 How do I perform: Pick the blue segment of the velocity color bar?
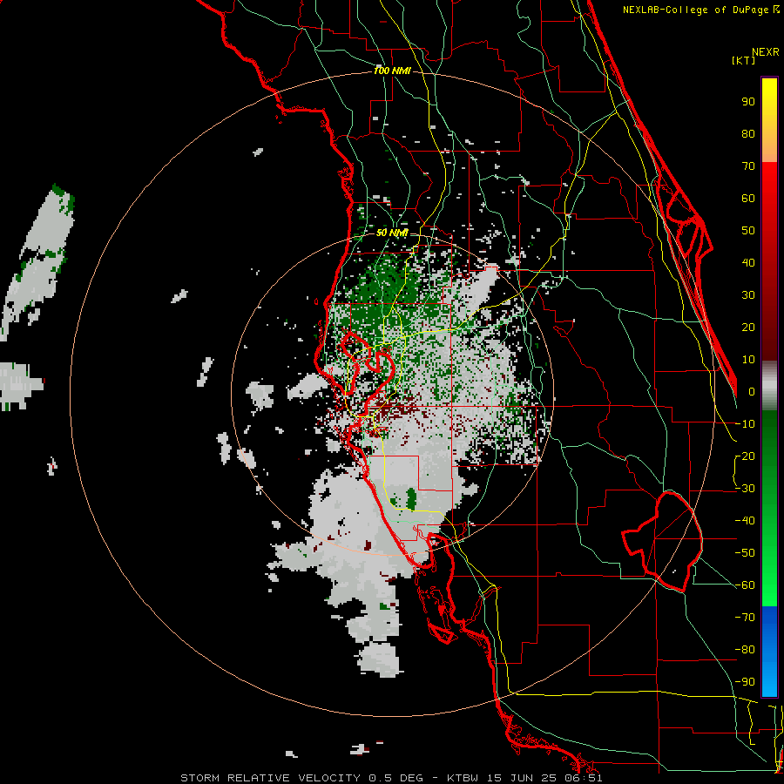(x=769, y=652)
